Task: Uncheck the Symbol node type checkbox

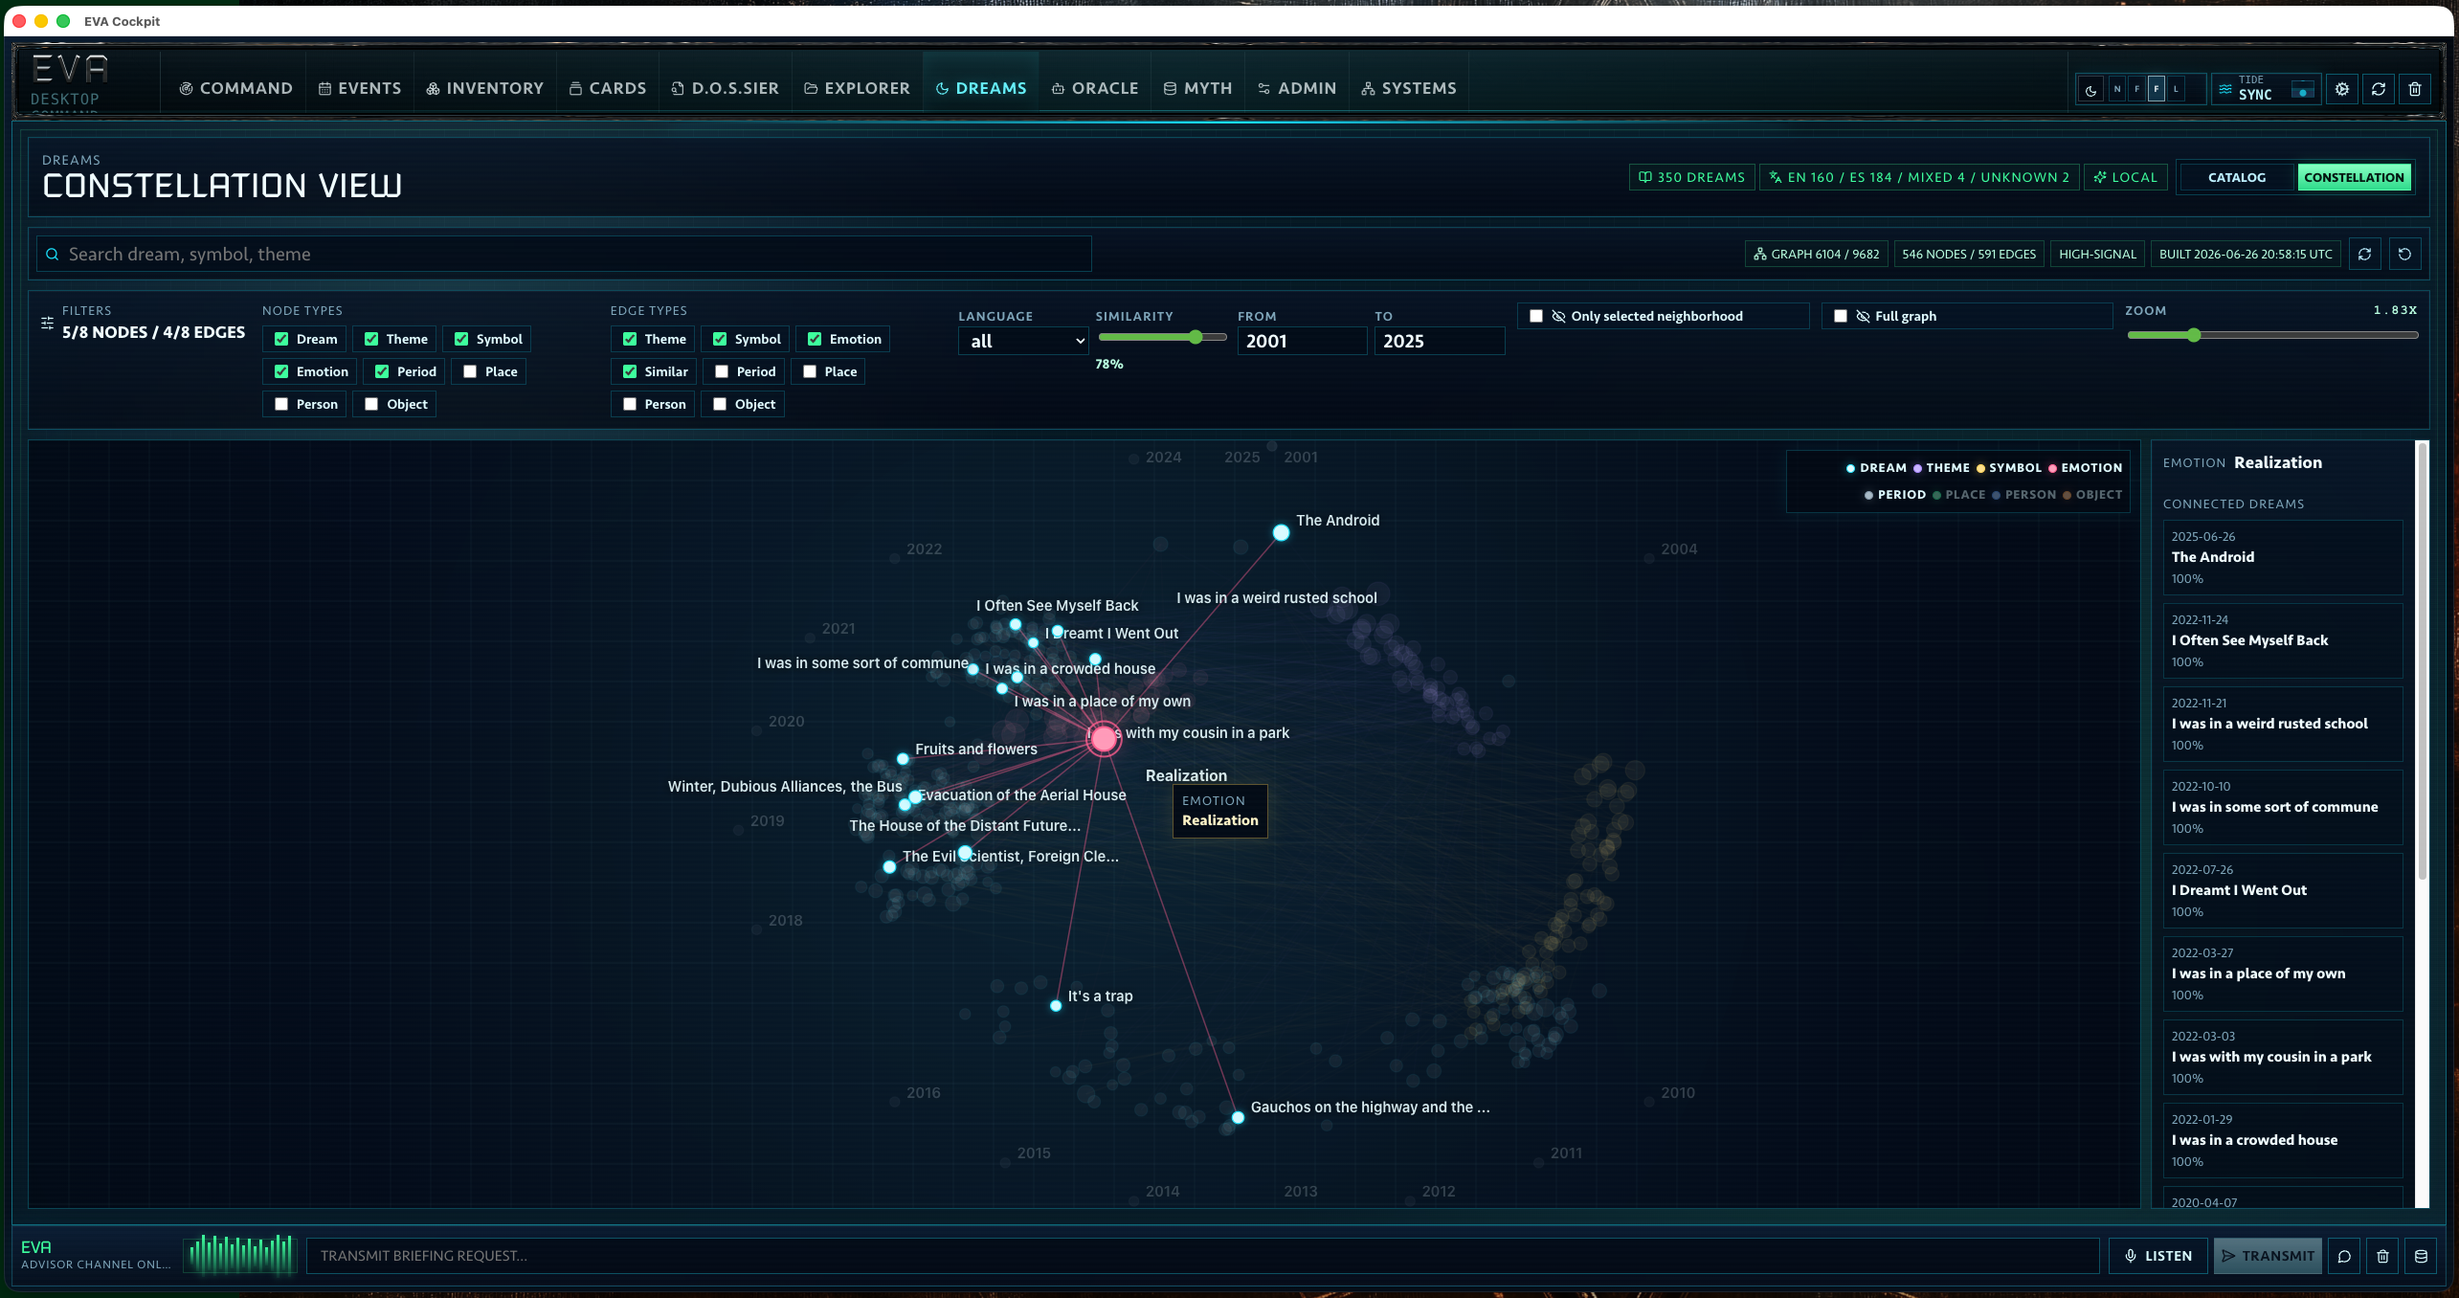Action: point(461,339)
